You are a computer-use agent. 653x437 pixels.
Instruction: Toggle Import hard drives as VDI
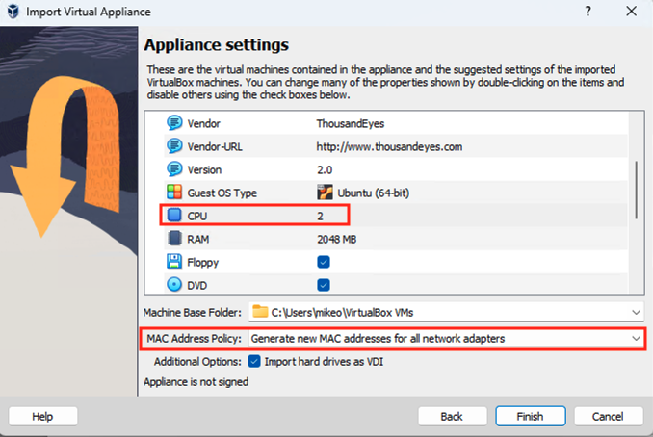point(254,361)
